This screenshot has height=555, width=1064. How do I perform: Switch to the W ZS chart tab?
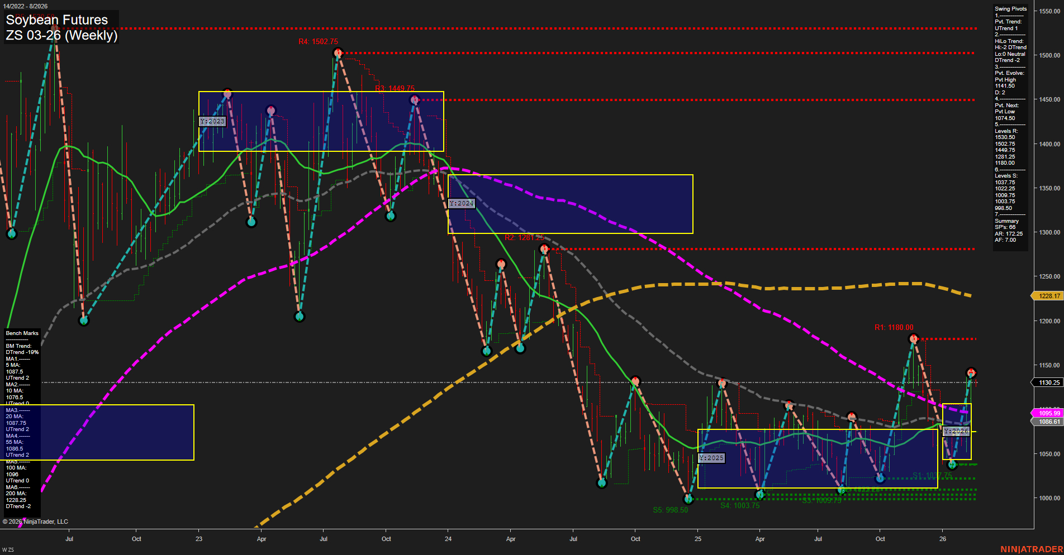tap(8, 549)
